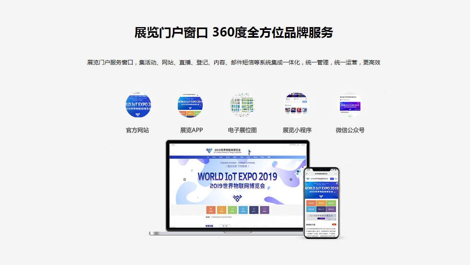
Task: Click the 官方网站 circular icon
Action: coord(138,105)
